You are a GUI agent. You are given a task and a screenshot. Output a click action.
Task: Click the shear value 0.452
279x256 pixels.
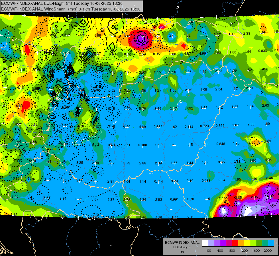click(264, 69)
